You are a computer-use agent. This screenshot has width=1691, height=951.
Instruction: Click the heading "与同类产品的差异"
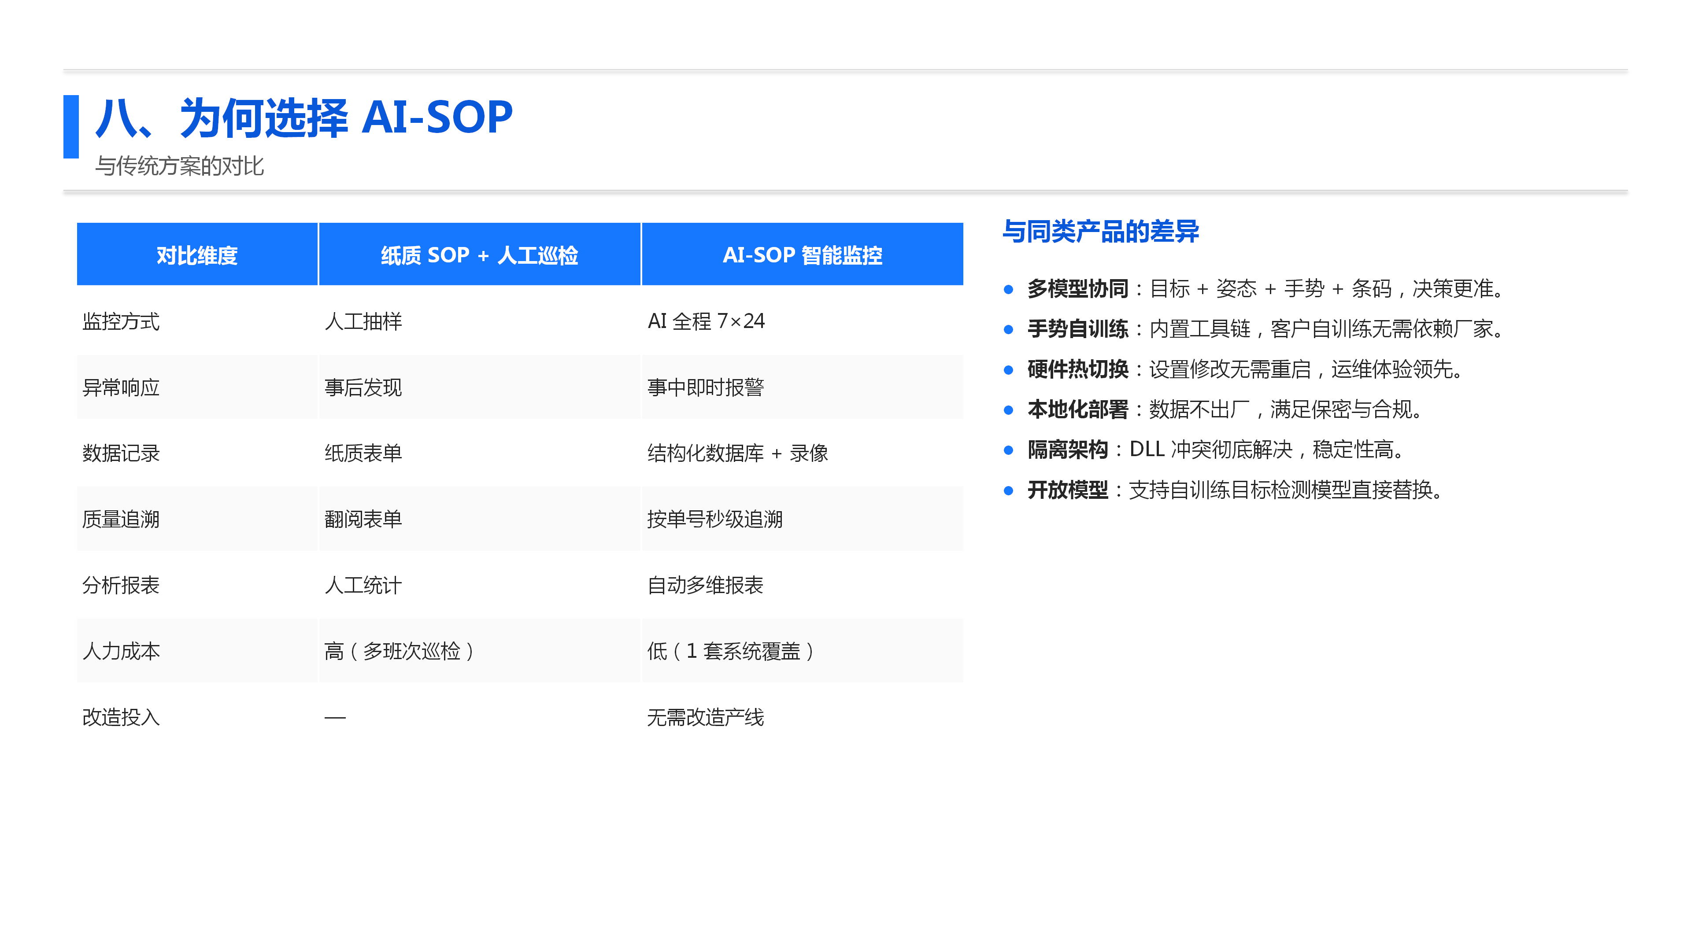tap(1101, 231)
